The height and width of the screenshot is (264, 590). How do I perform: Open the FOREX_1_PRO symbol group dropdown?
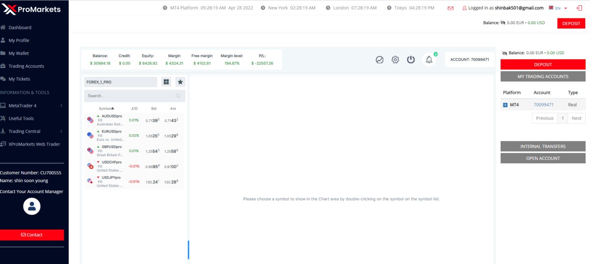120,82
